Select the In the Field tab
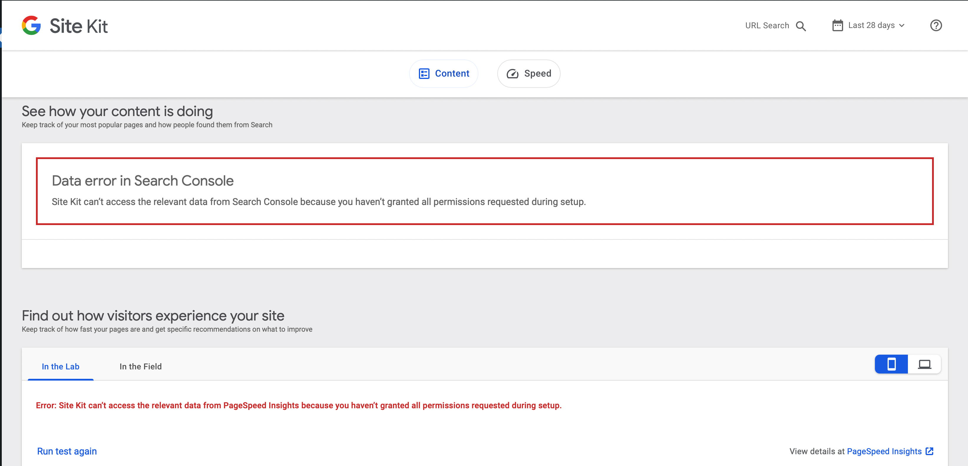This screenshot has height=466, width=968. [141, 366]
